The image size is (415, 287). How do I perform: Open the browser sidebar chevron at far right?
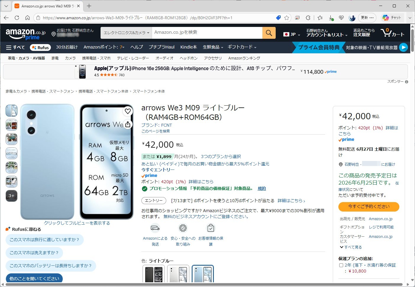(410, 18)
